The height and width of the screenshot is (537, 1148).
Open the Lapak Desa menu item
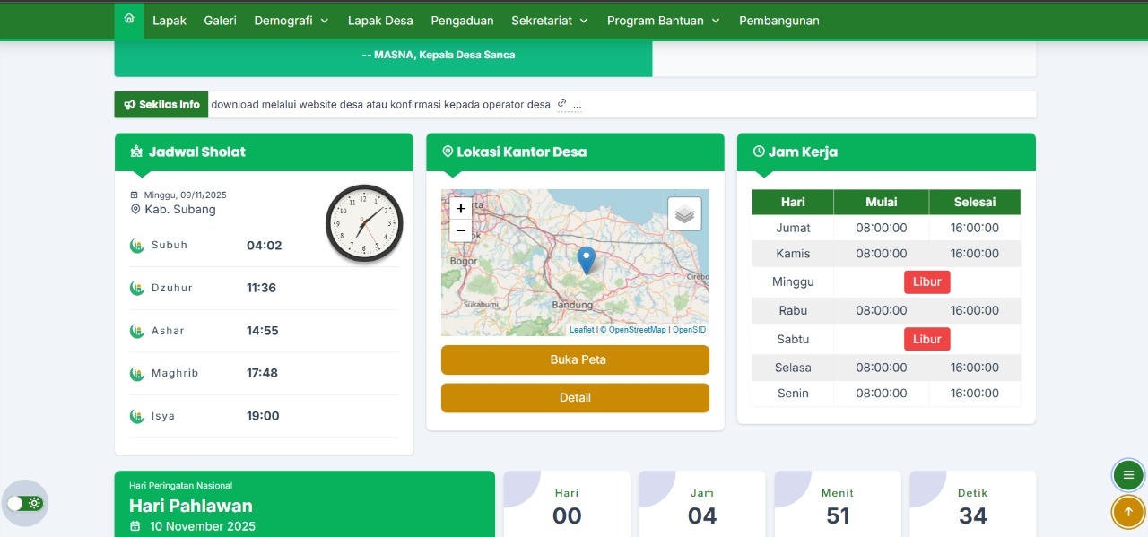[380, 21]
